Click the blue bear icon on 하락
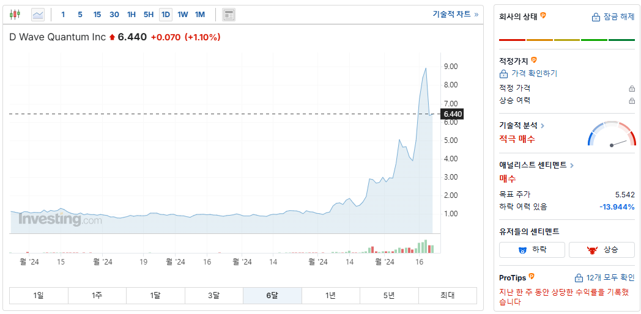 (522, 250)
